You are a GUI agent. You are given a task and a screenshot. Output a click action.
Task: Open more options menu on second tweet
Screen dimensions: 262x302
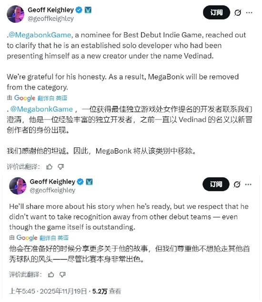pyautogui.click(x=248, y=184)
